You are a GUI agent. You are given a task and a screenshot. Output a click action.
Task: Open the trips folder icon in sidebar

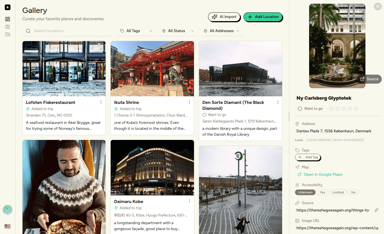8,34
